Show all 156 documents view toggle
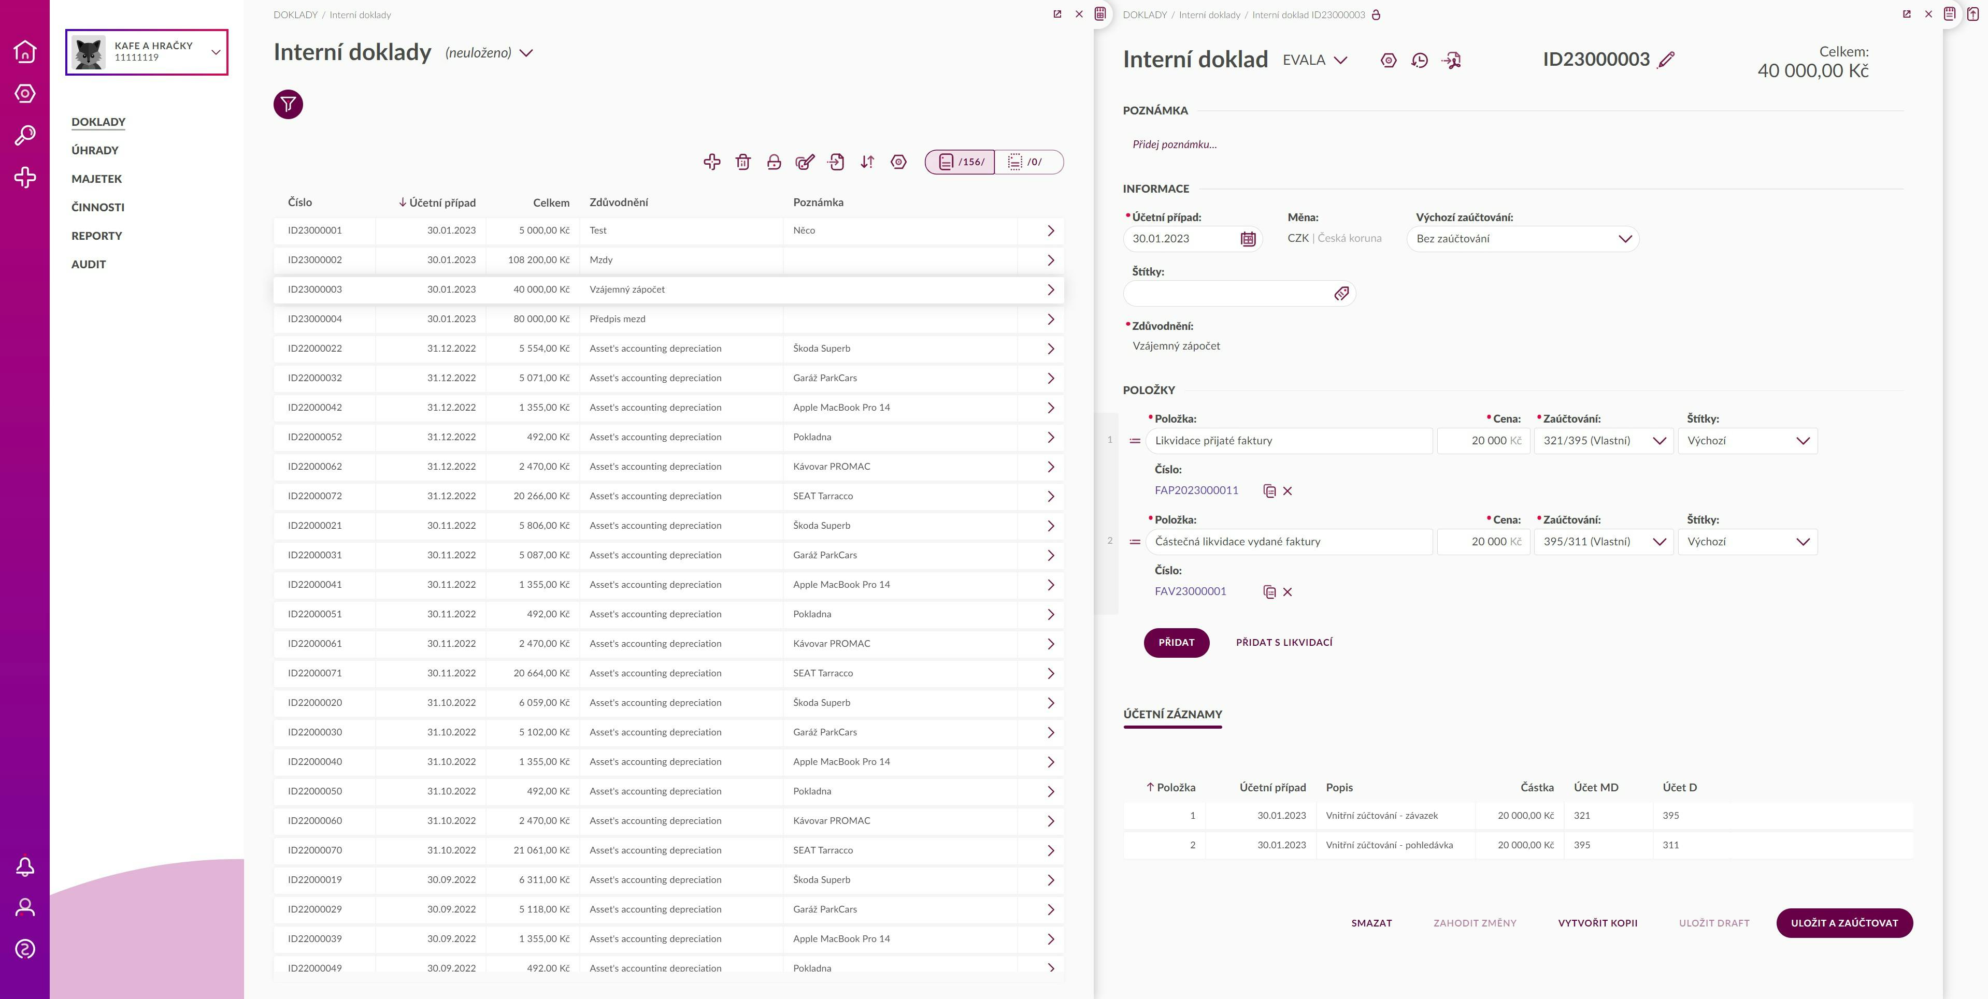The height and width of the screenshot is (999, 1988). point(960,162)
